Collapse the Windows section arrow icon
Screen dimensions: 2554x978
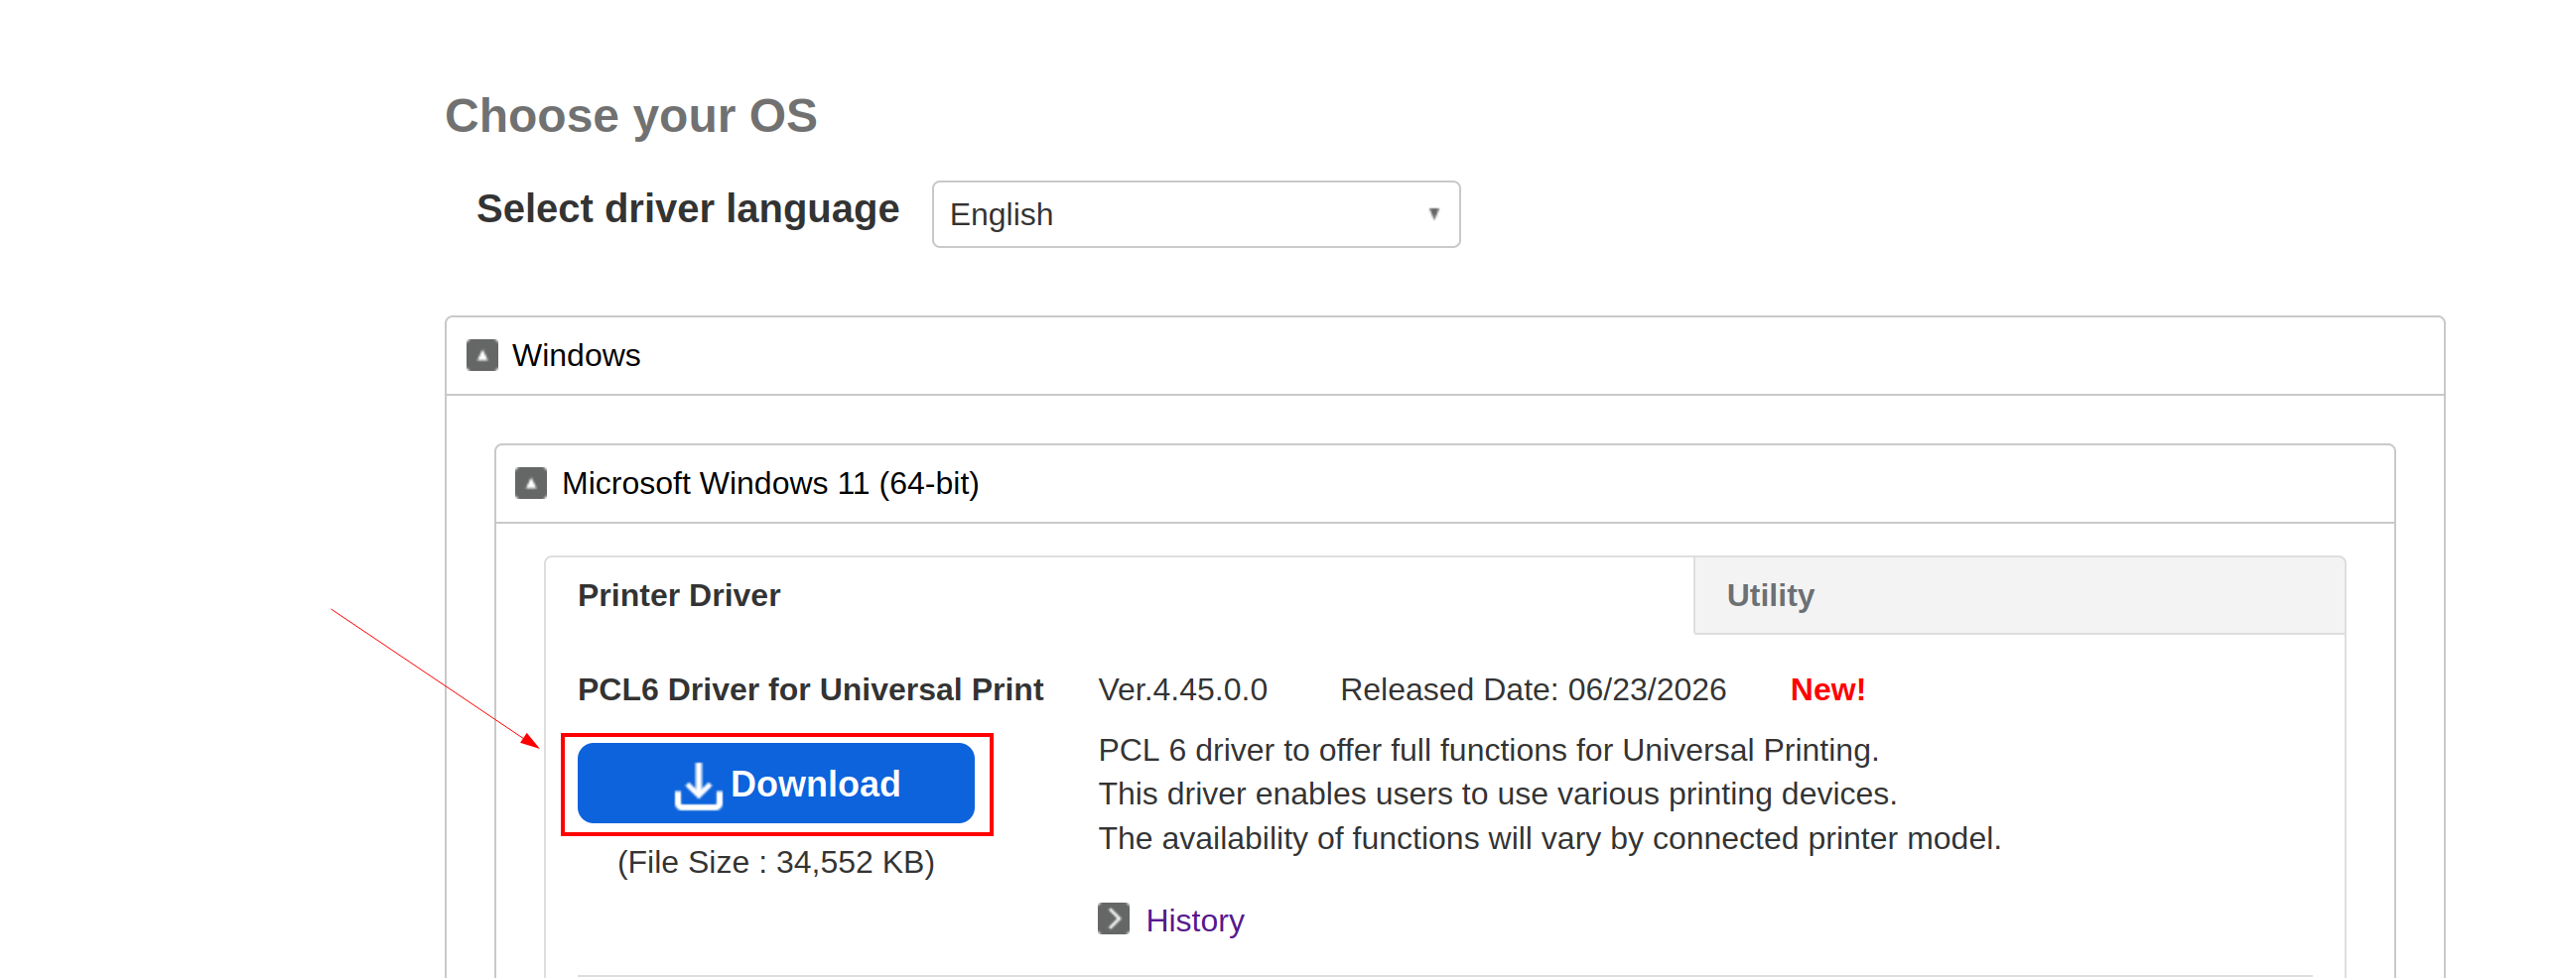coord(482,355)
